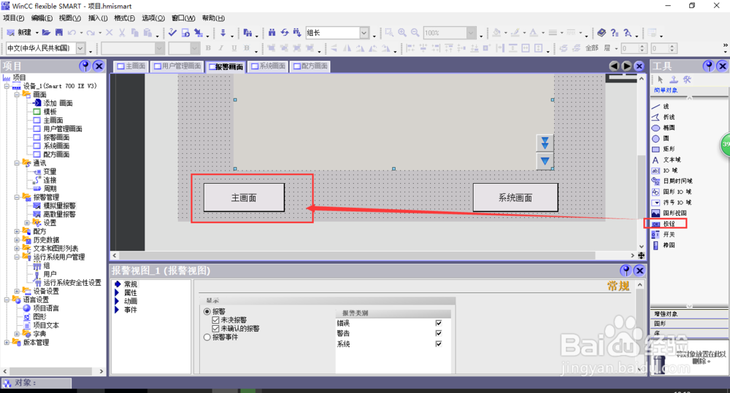Select the Rectangle tool in toolbox
Viewport: 730px width, 393px height.
663,149
